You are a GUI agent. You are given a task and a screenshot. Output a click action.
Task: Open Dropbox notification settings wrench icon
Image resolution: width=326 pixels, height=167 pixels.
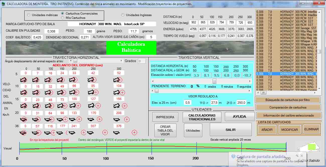297,156
